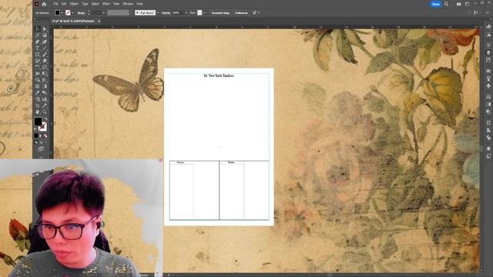The width and height of the screenshot is (493, 277).
Task: Open Preferences from the control bar
Action: (241, 13)
